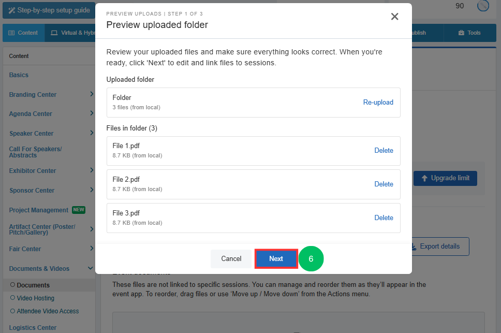The height and width of the screenshot is (333, 501).
Task: Click the magic wand setup guide icon
Action: (x=12, y=10)
